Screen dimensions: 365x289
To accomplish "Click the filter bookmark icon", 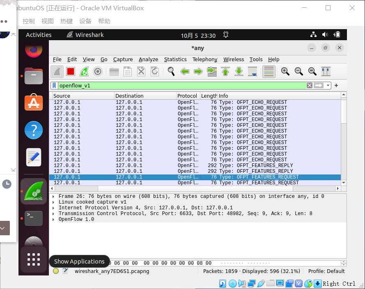I will tap(54, 86).
